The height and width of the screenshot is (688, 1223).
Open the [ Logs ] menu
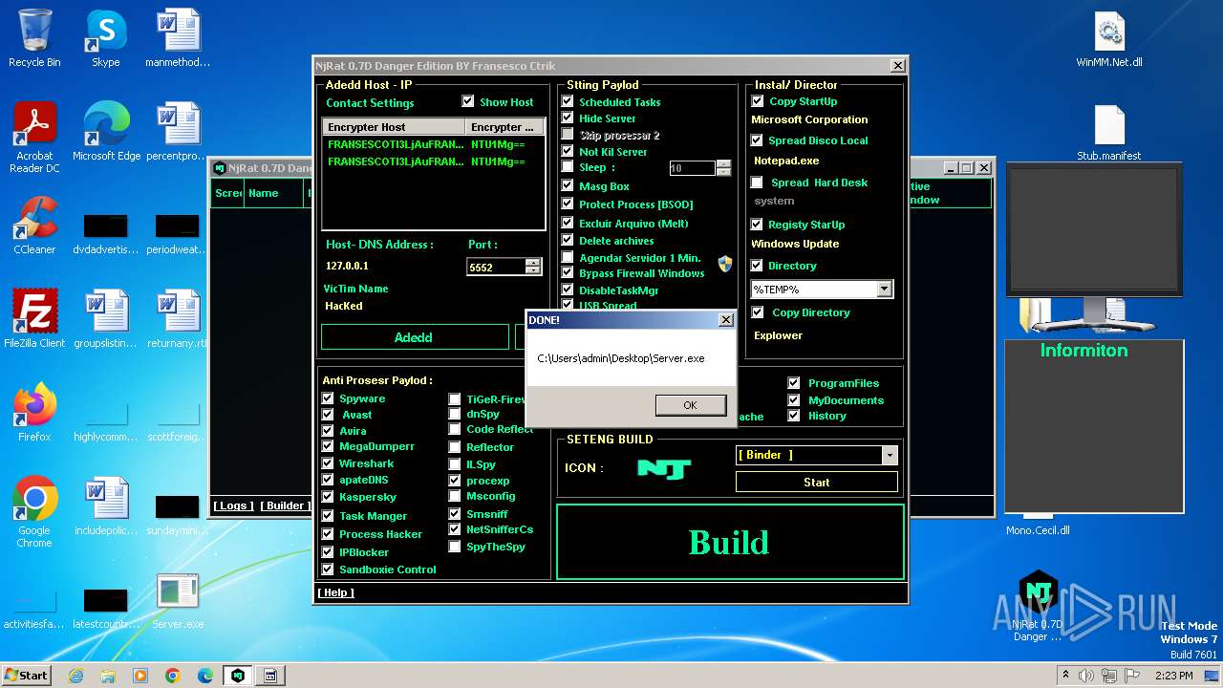[x=233, y=505]
